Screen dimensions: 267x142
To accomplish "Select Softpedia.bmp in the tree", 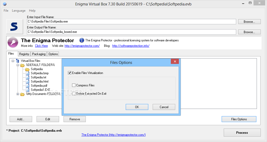I will (x=40, y=73).
